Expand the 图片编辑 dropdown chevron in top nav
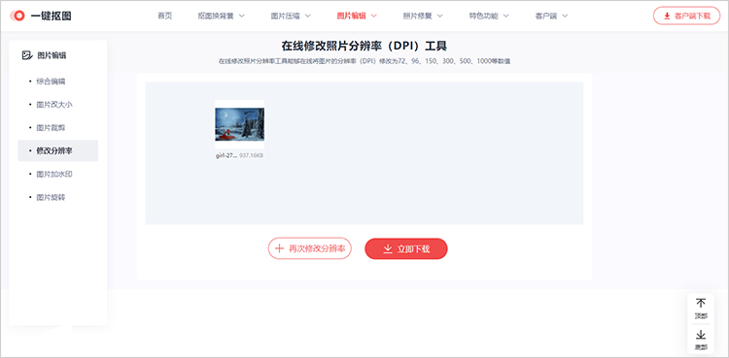Screen dimensions: 729x358 (x=374, y=16)
